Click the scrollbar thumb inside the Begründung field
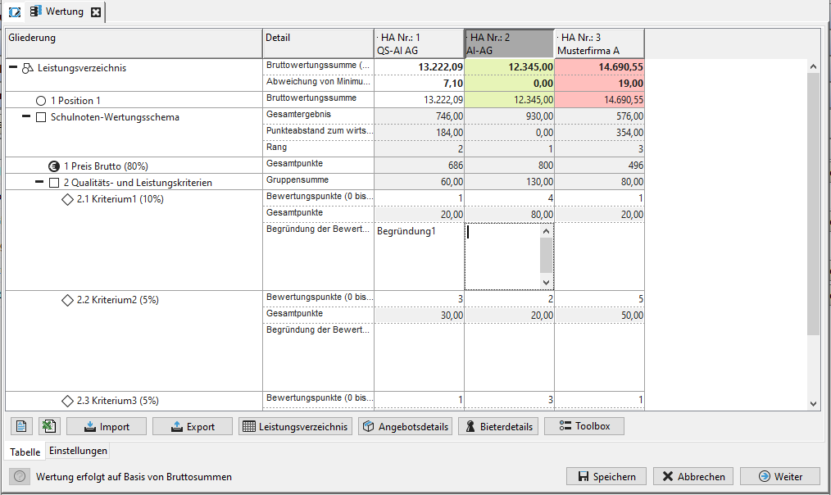The height and width of the screenshot is (495, 831). 547,256
